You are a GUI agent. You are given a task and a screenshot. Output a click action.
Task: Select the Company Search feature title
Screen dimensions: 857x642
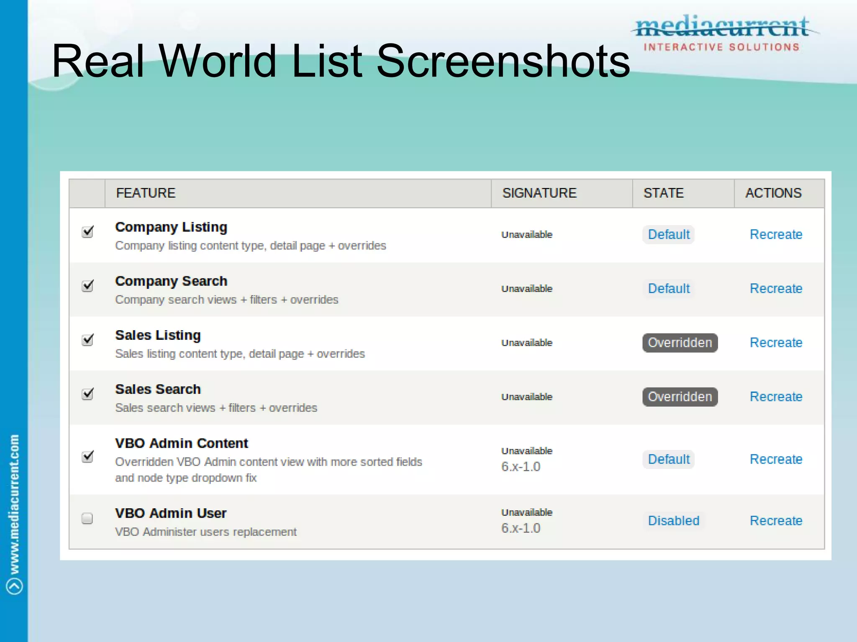click(x=171, y=281)
